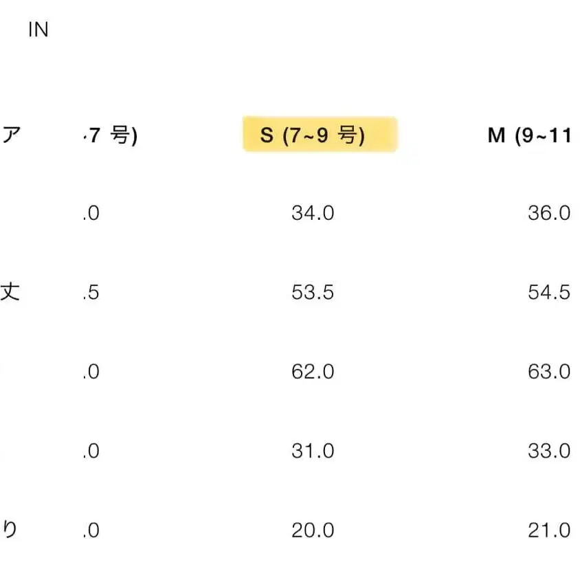Click the 34.0 value in the S column
The width and height of the screenshot is (580, 580).
[x=313, y=213]
